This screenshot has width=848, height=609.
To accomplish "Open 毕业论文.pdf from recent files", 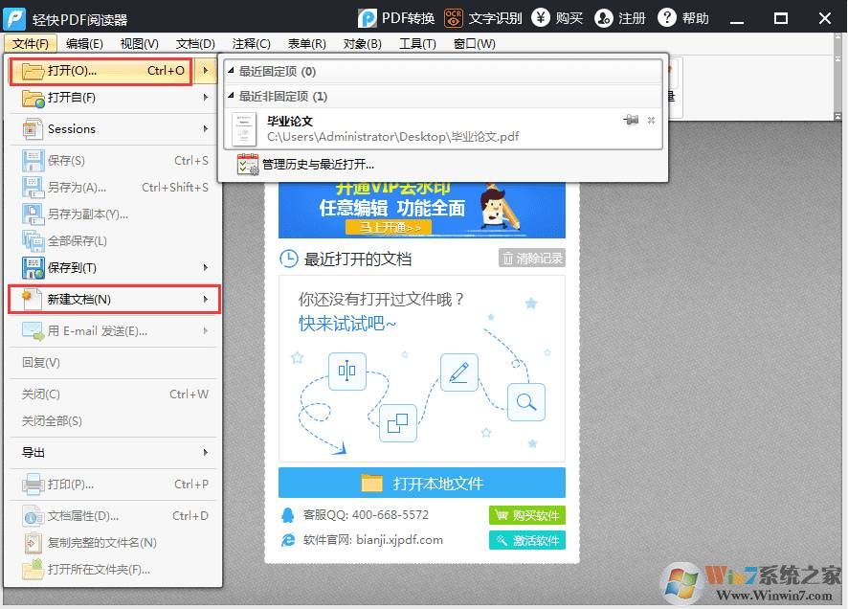I will pyautogui.click(x=392, y=129).
